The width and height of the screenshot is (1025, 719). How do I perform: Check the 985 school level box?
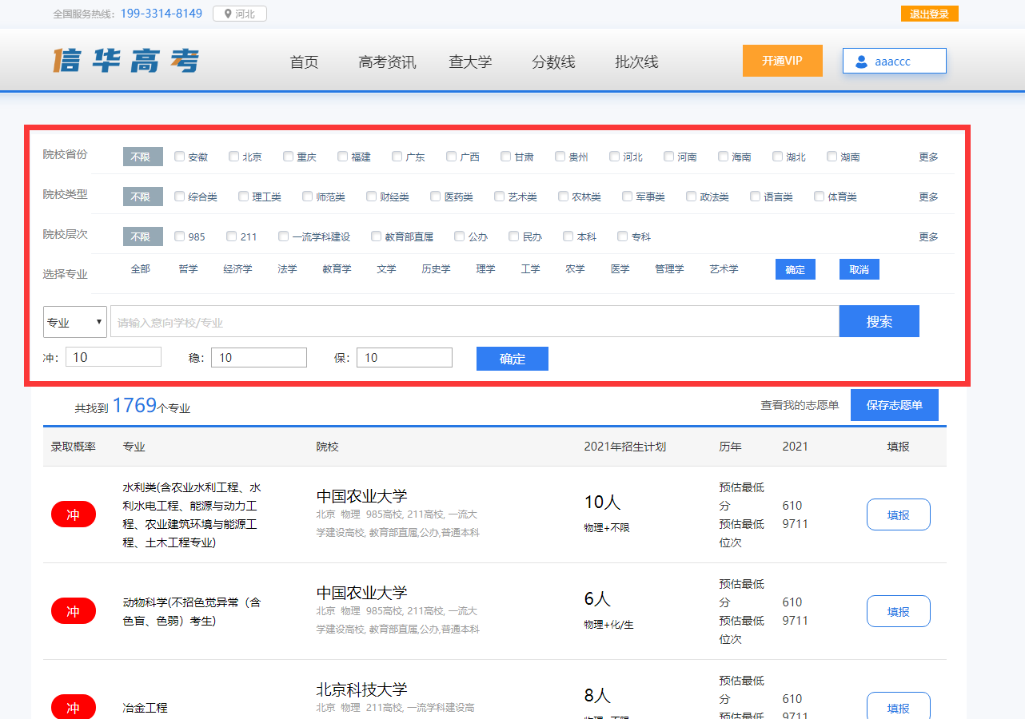click(x=180, y=236)
